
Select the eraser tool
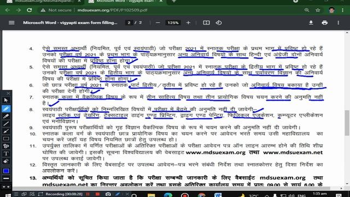pos(6,161)
